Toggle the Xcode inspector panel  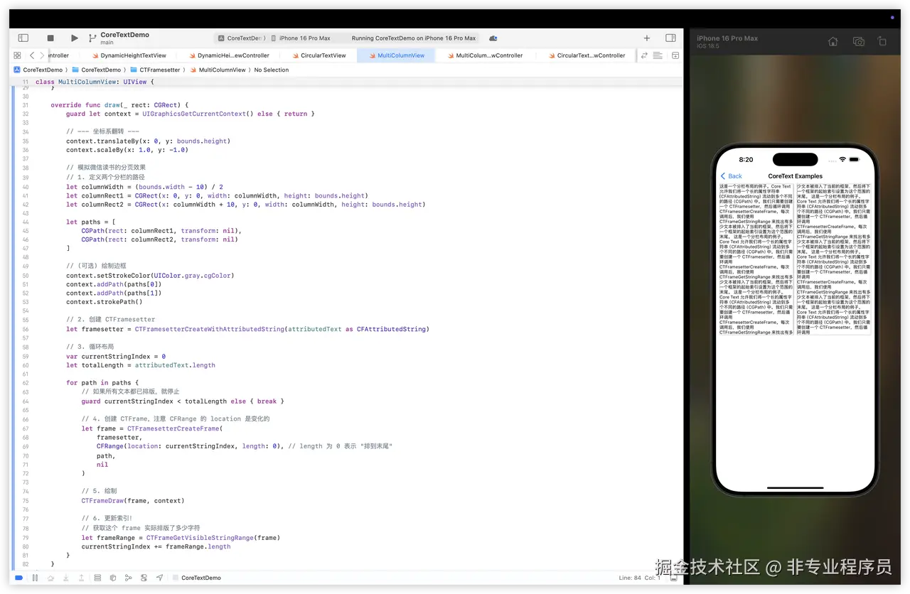click(670, 38)
